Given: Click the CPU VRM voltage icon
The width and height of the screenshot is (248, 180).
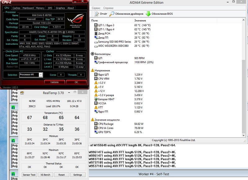Looking at the screenshot, I should (x=96, y=79).
